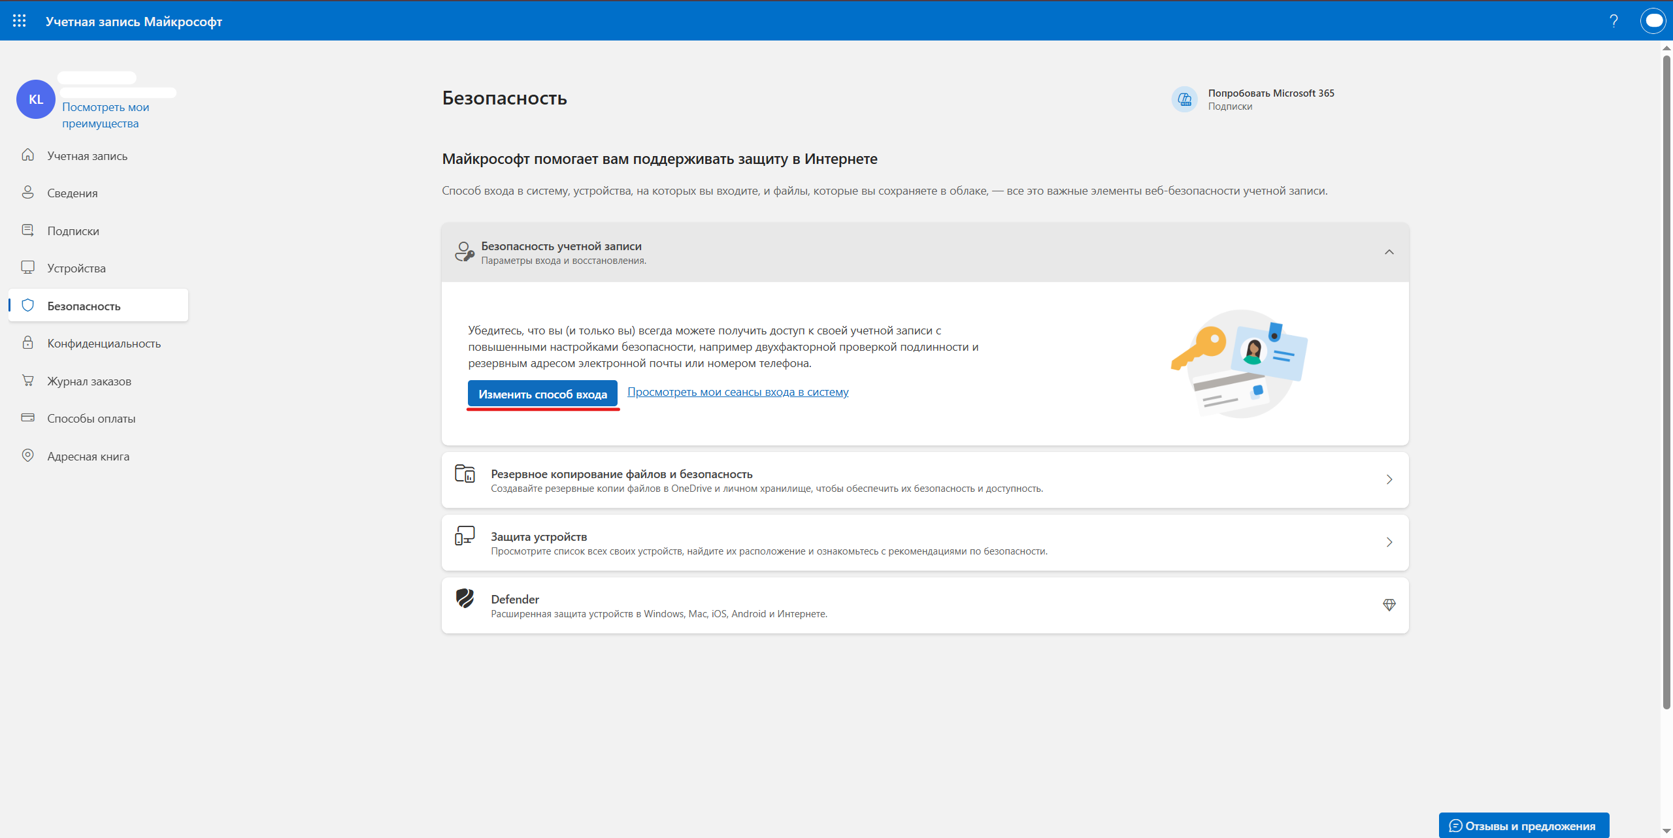1673x838 pixels.
Task: Open Учетная запись in the sidebar
Action: tap(98, 156)
